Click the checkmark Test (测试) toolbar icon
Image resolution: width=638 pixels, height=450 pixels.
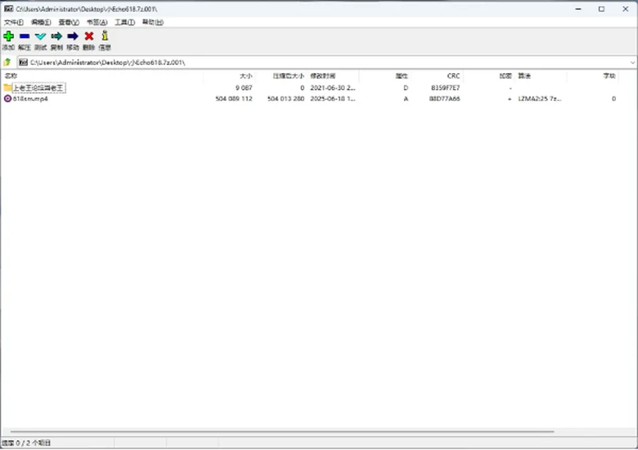click(x=41, y=37)
